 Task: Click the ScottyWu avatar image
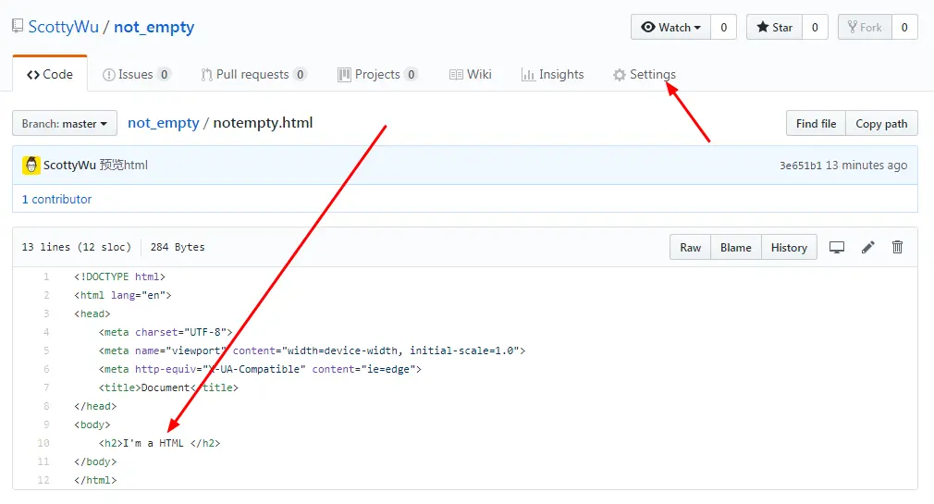[31, 165]
